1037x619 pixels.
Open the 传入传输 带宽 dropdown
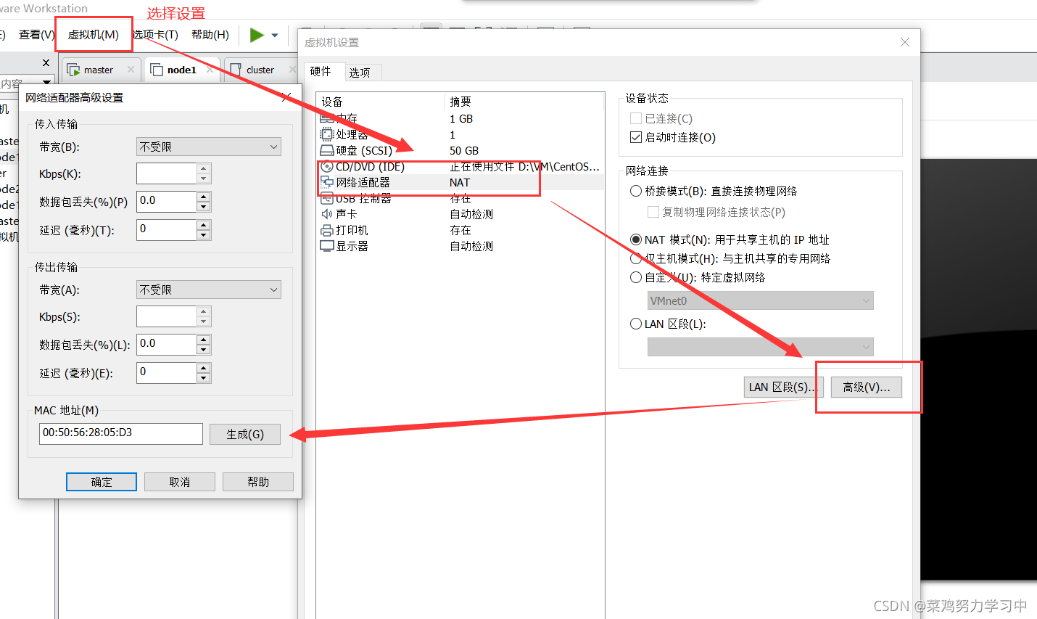coord(208,146)
